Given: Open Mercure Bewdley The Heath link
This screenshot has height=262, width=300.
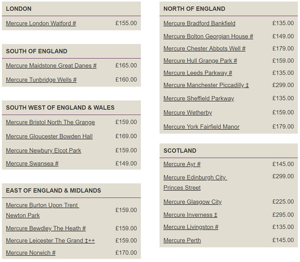Looking at the screenshot, I should coord(46,228).
